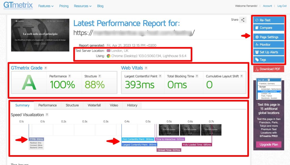Expand the Features menu
The width and height of the screenshot is (290, 165).
[46, 6]
